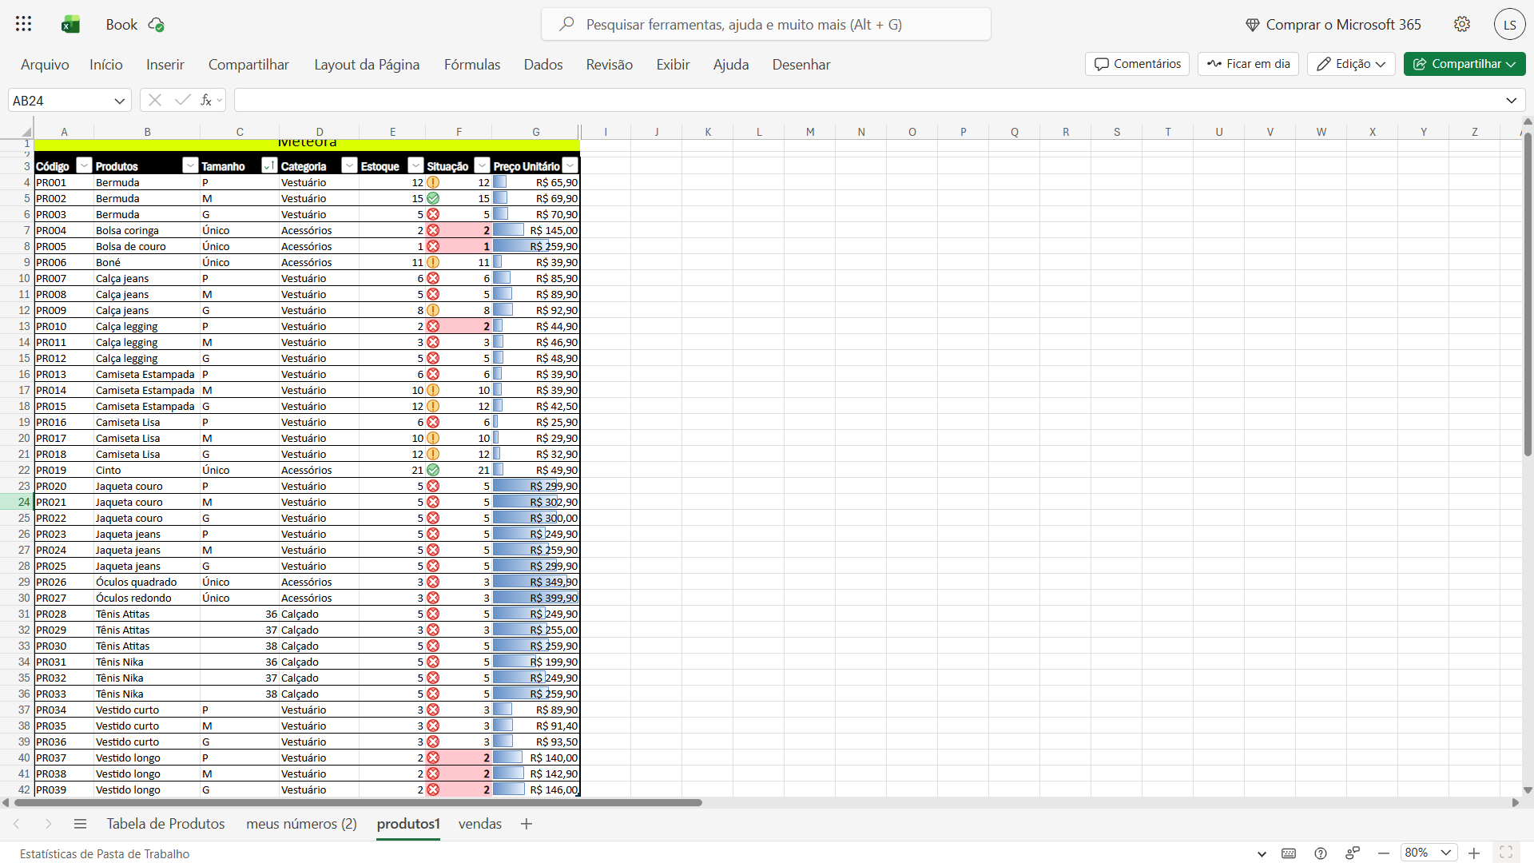Click the vertical scrollbar thumb

pyautogui.click(x=1528, y=294)
